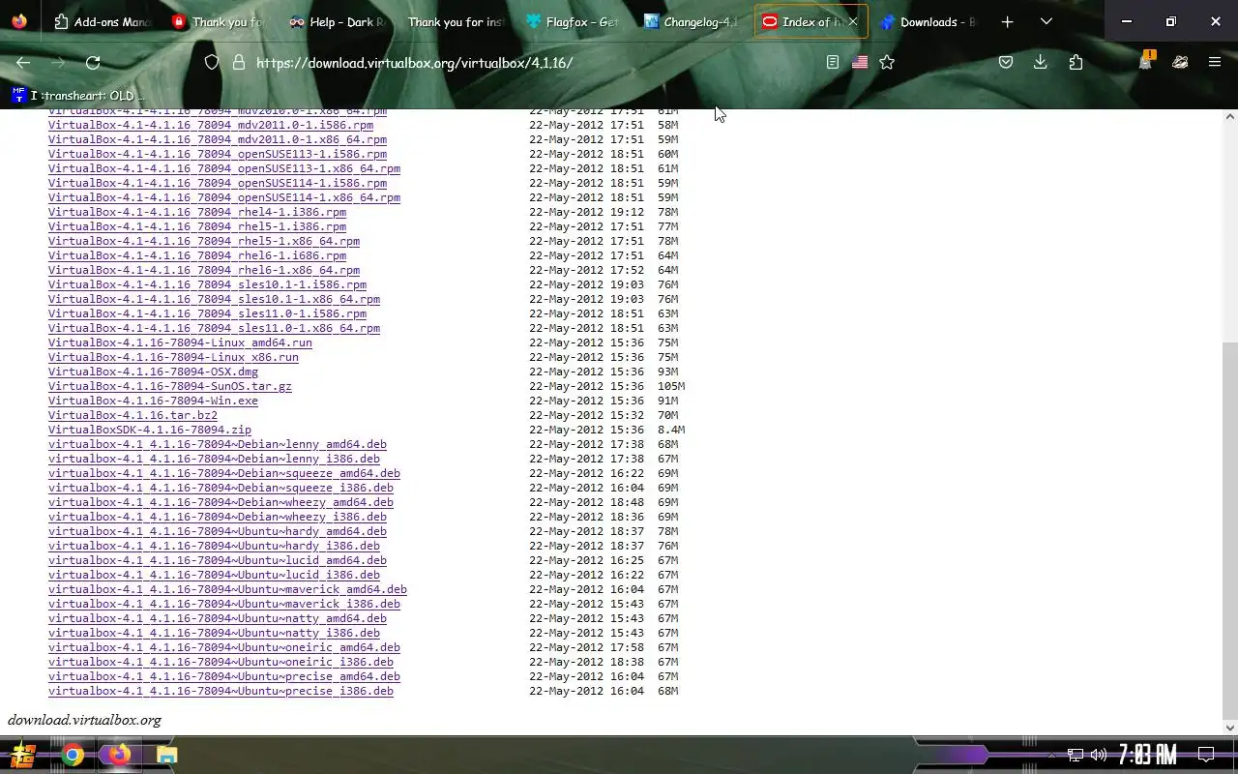The image size is (1238, 774).
Task: Download VirtualBox-4.1.16.tar.bz2 source
Action: coord(133,415)
